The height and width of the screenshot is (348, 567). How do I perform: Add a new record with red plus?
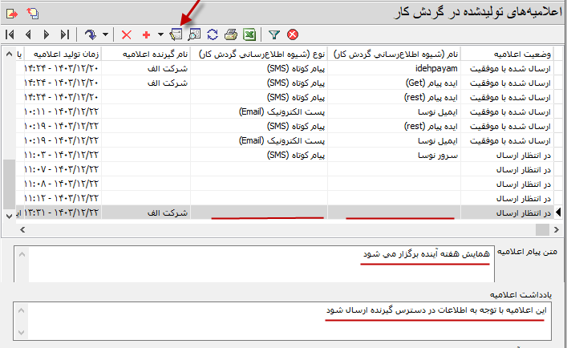tap(146, 34)
